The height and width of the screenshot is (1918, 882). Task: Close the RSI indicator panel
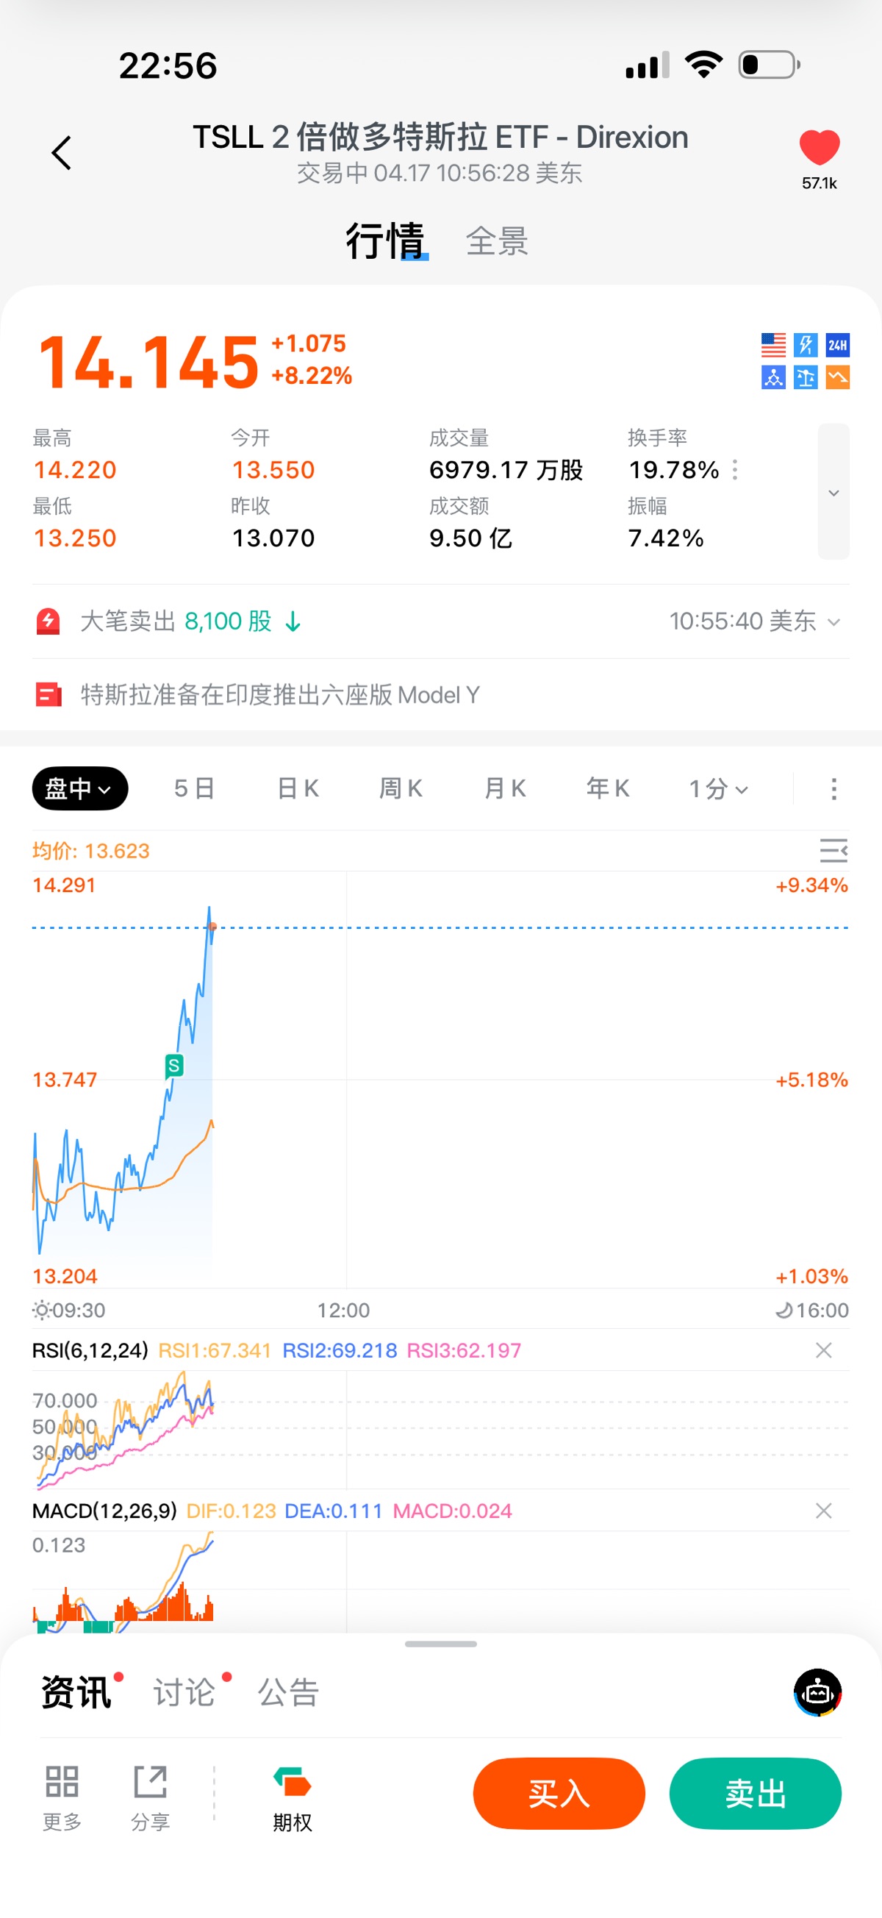pos(823,1350)
